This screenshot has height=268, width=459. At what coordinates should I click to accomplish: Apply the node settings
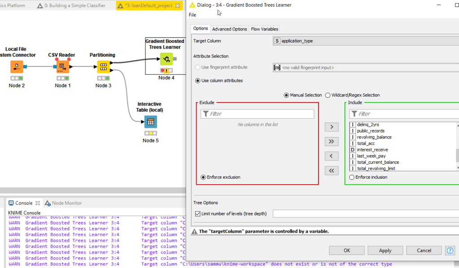[385, 250]
